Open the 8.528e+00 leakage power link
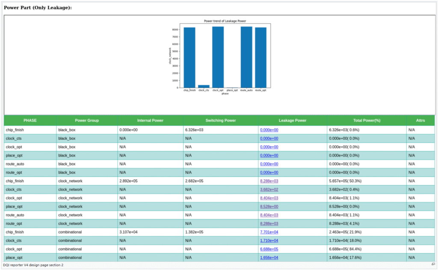 pos(269,207)
